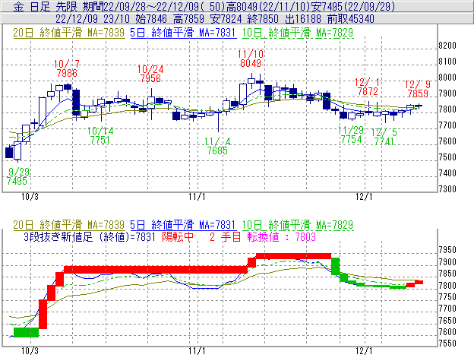Image resolution: width=474 pixels, height=361 pixels.
Task: Click the 9/29 7495 low label
Action: tap(17, 176)
